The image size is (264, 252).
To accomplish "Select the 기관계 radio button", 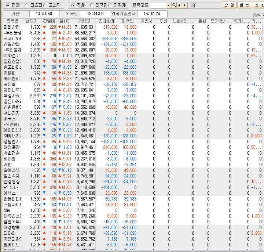I will pyautogui.click(x=110, y=6).
